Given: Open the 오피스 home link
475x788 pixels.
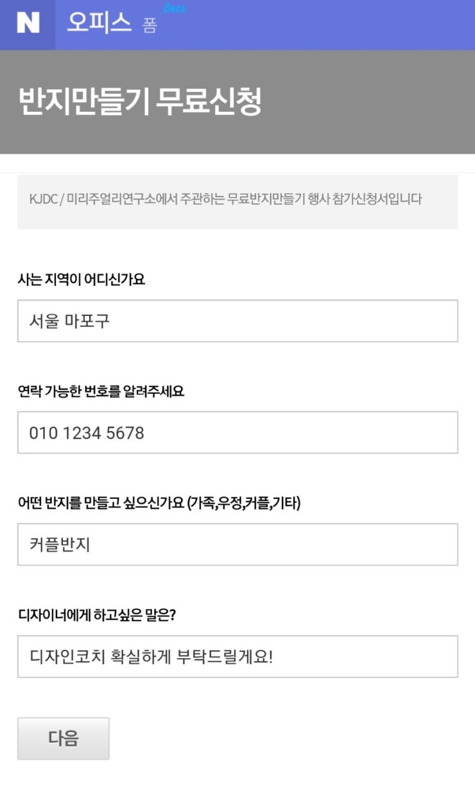Looking at the screenshot, I should tap(99, 23).
